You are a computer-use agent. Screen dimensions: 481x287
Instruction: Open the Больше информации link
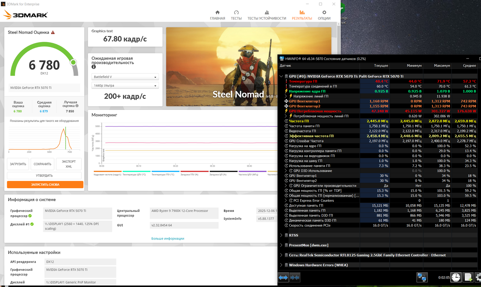(168, 239)
